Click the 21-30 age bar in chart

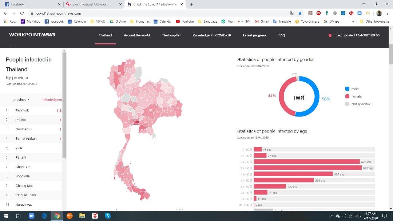[307, 162]
